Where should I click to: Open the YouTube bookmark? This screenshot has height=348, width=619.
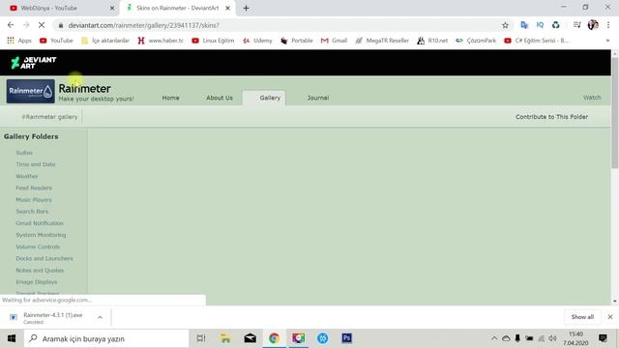(56, 41)
